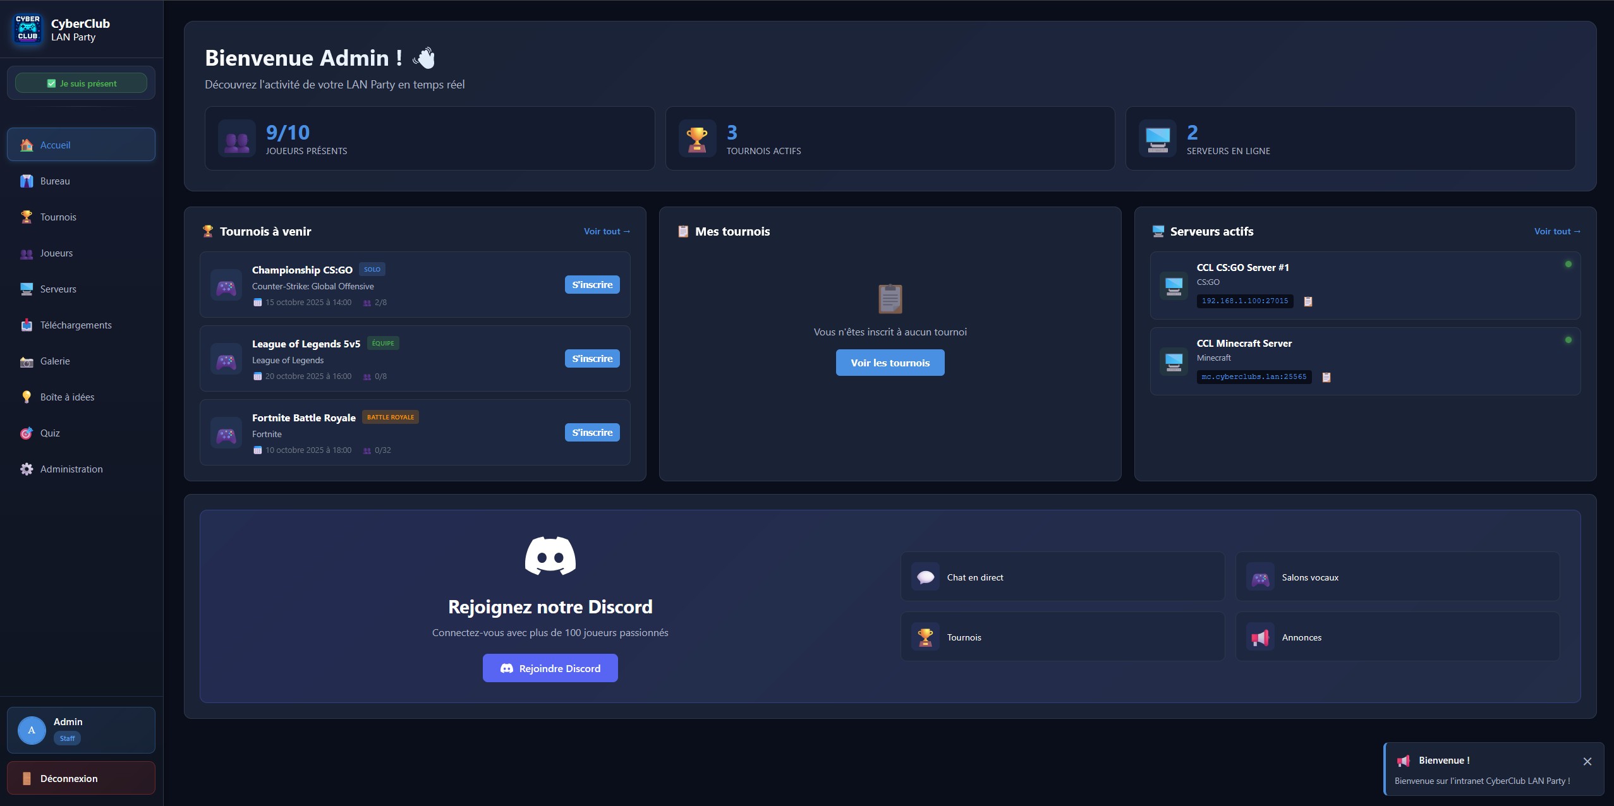Expand Serveurs actifs with 'Voir tout'

tap(1557, 231)
